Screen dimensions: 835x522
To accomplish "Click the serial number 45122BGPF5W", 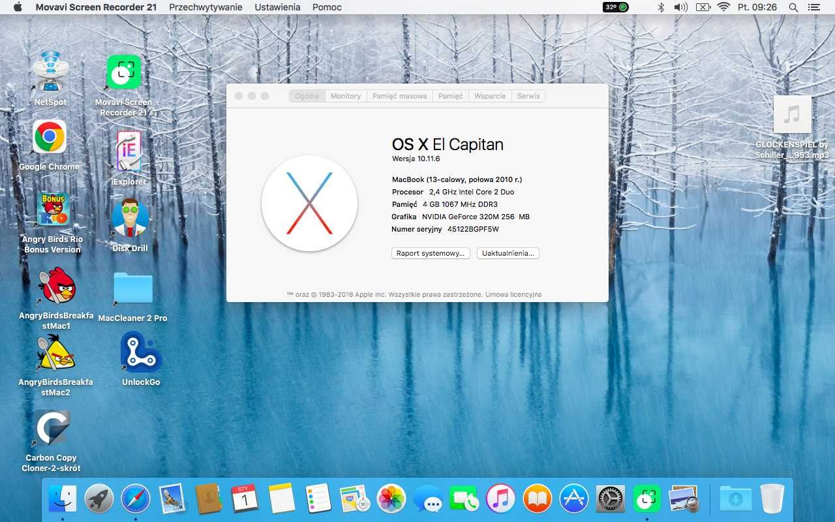I will [473, 229].
